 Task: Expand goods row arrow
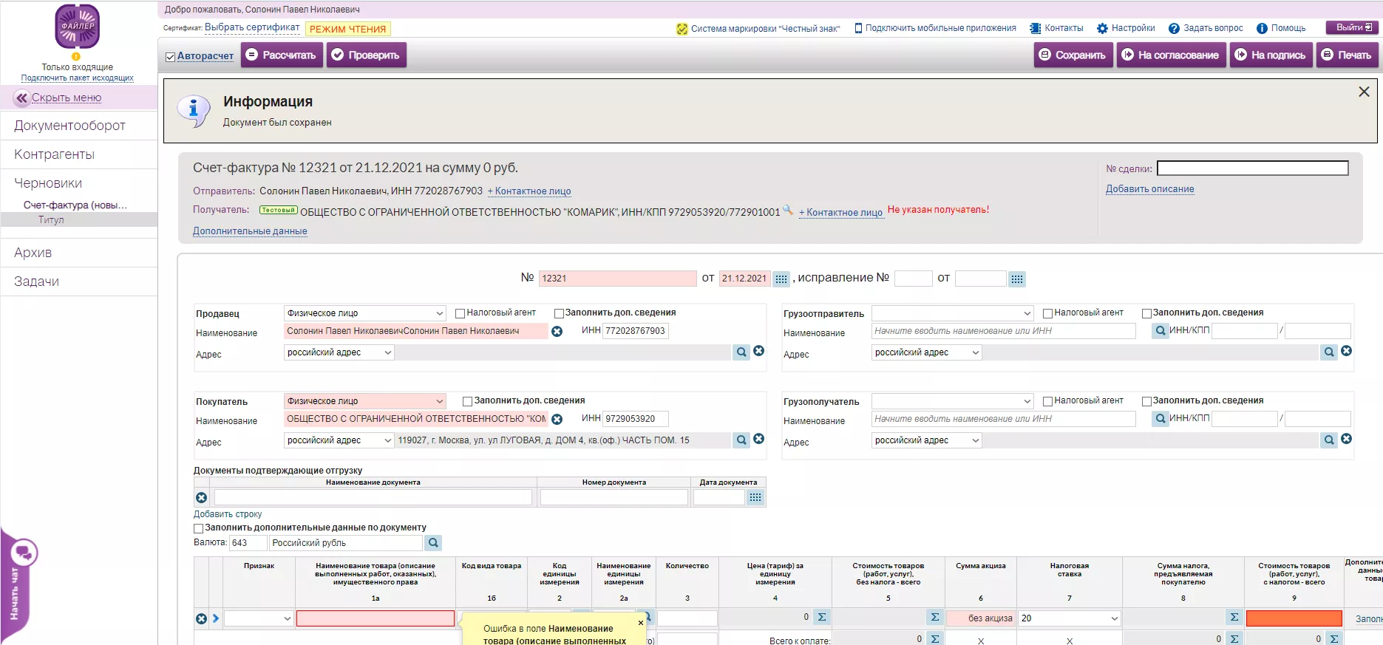(x=216, y=618)
